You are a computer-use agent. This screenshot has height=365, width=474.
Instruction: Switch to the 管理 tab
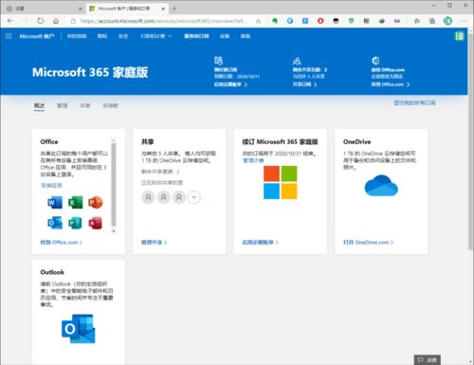pos(63,105)
